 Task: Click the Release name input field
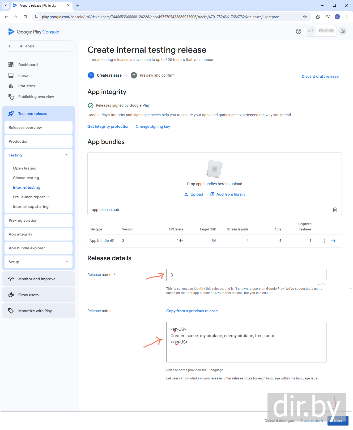[246, 275]
